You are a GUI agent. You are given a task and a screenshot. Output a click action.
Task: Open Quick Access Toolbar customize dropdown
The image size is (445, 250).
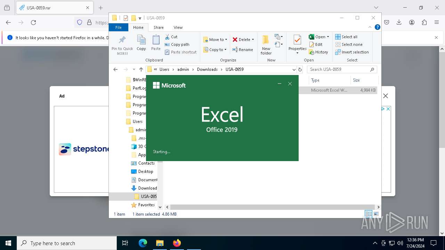coord(140,18)
